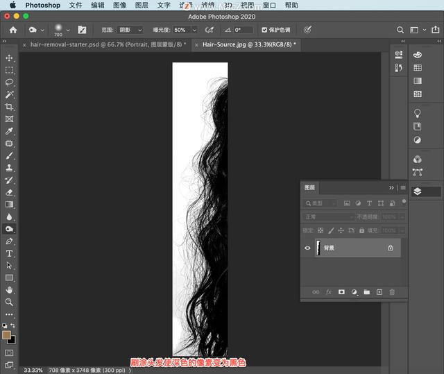Collapse the Layers panel double arrows
444x374 pixels.
(x=391, y=188)
